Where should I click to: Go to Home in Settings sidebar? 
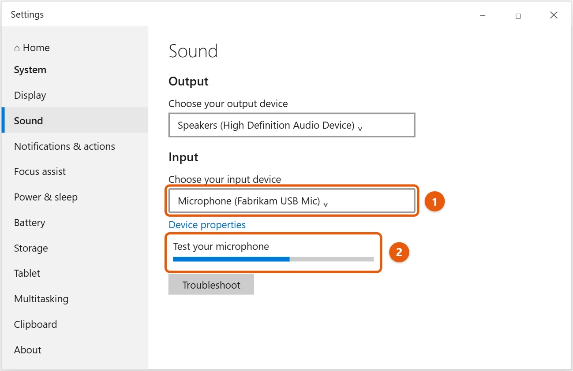[32, 48]
